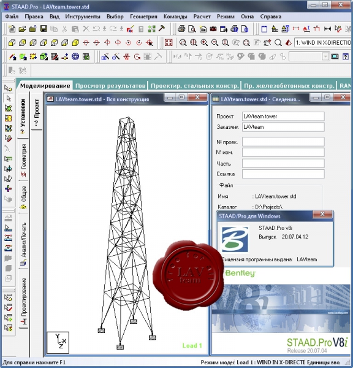Open the vertical Анализ/Печать page tab

pos(23,244)
